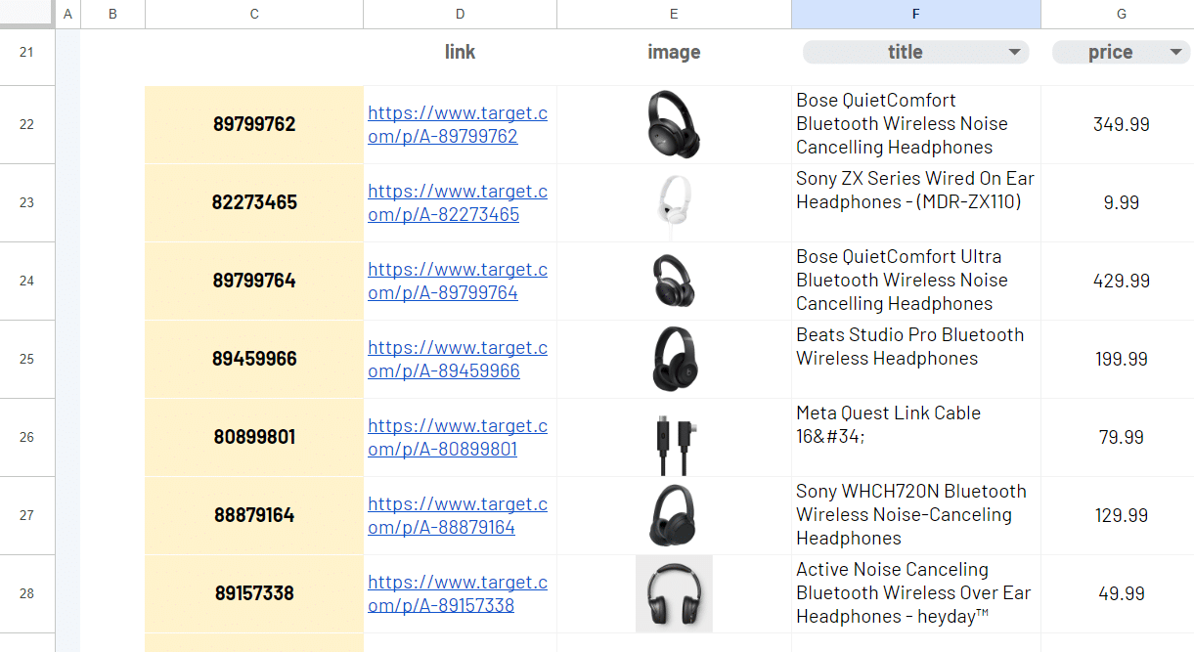The height and width of the screenshot is (652, 1194).
Task: Select the Sony WHCH720N title cell
Action: [x=915, y=515]
